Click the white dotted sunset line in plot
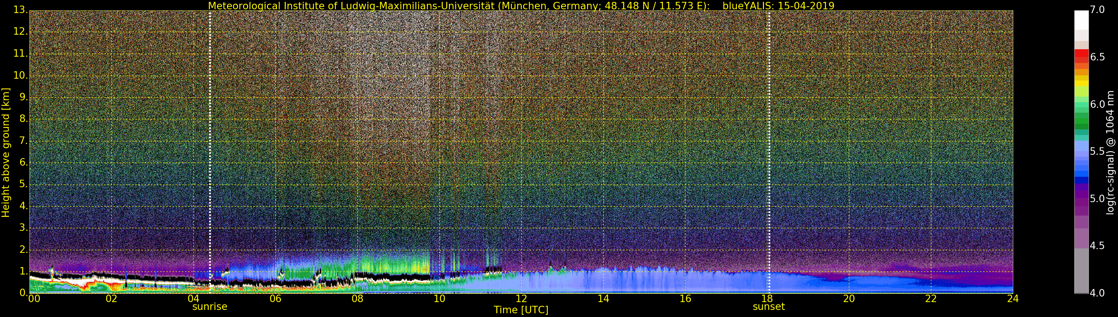Screen dimensions: 1118x317 [x=769, y=152]
